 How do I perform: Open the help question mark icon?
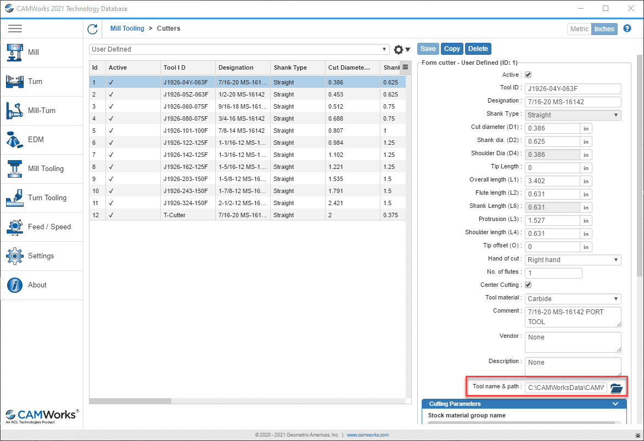click(627, 29)
